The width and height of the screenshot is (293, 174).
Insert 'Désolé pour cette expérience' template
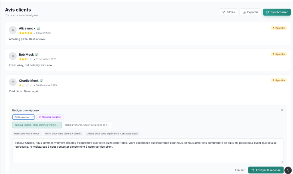[112, 134]
